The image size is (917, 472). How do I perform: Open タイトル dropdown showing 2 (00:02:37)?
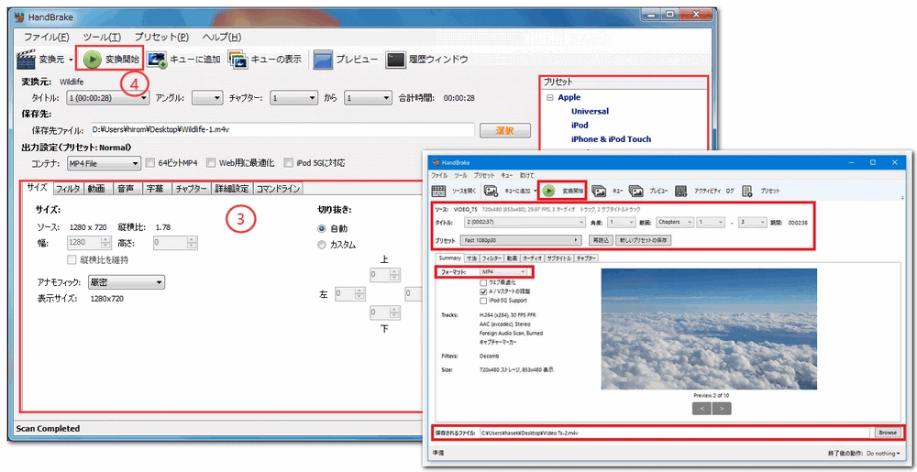pos(525,222)
